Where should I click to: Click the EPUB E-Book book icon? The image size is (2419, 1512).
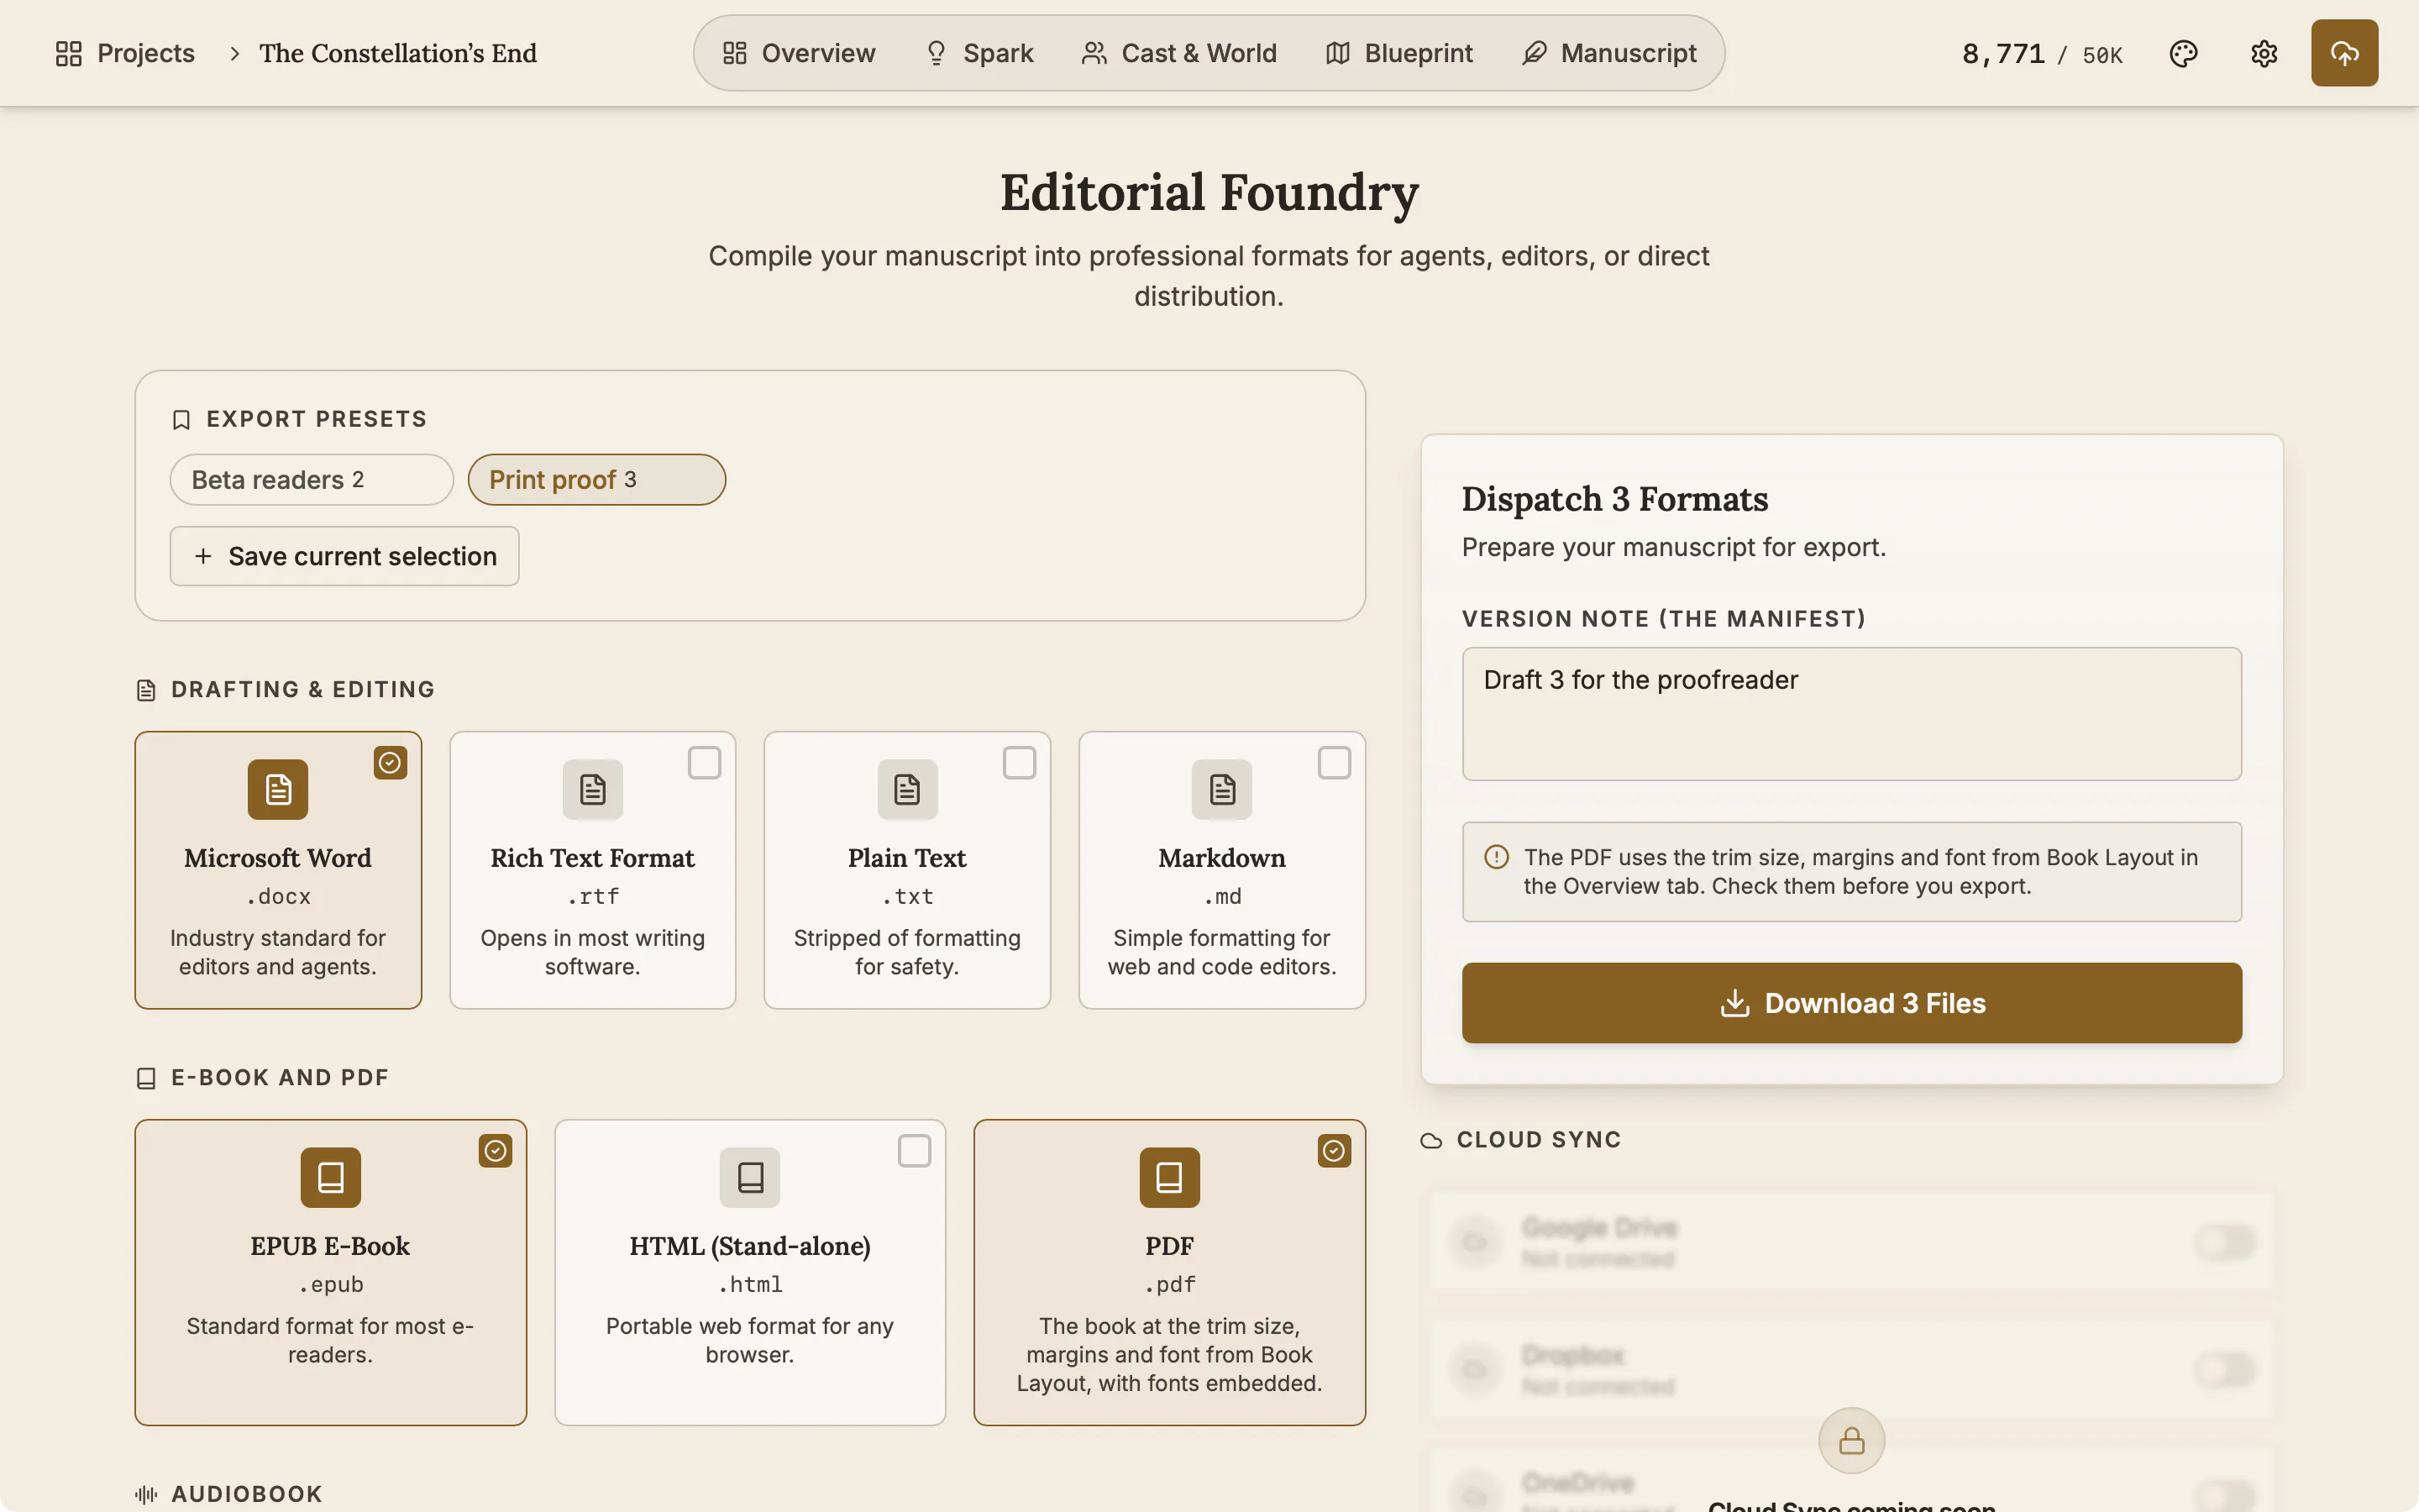(x=331, y=1177)
